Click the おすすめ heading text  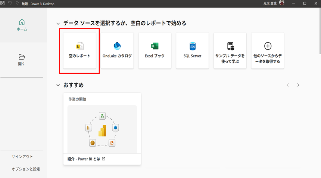point(74,85)
